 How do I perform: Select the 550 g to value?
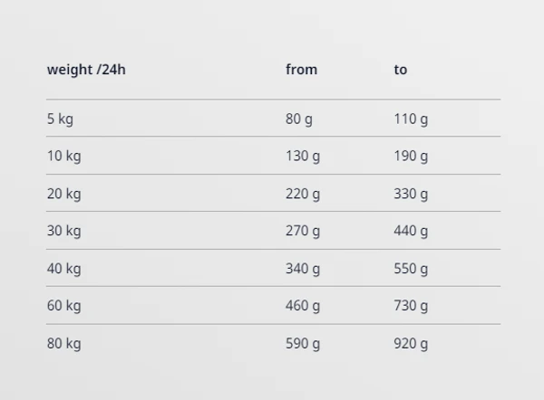[411, 269]
